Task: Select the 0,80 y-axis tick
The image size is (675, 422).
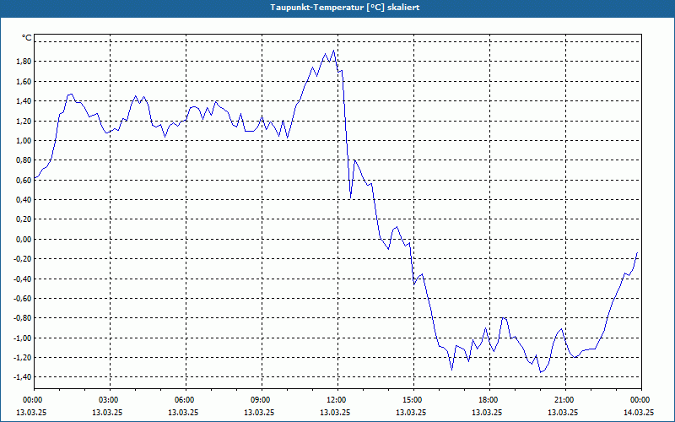Action: tap(24, 160)
